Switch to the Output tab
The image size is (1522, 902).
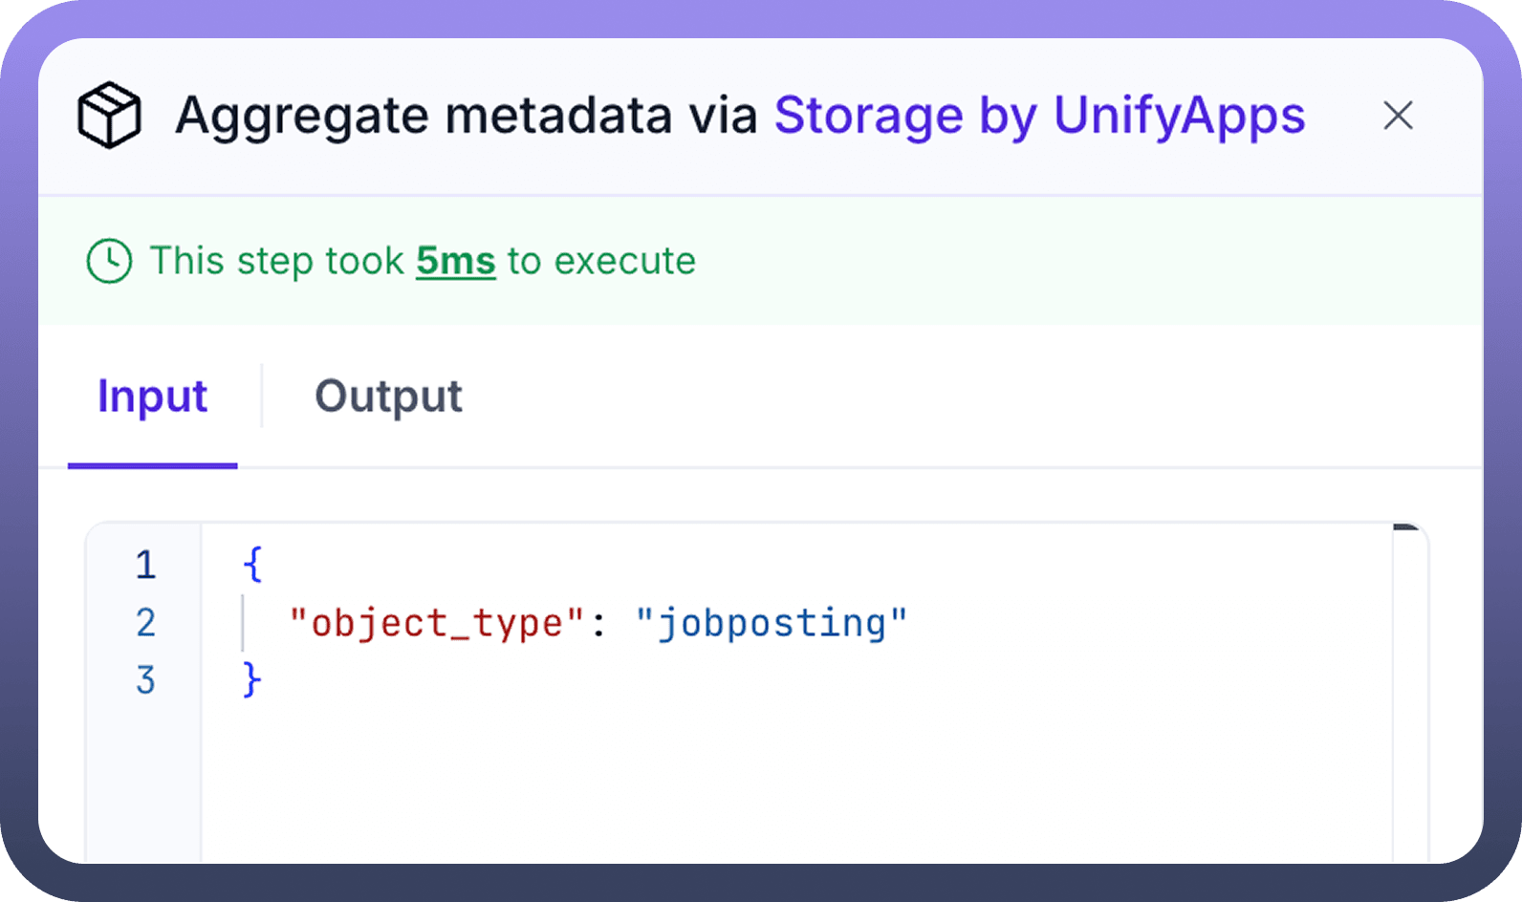tap(388, 396)
